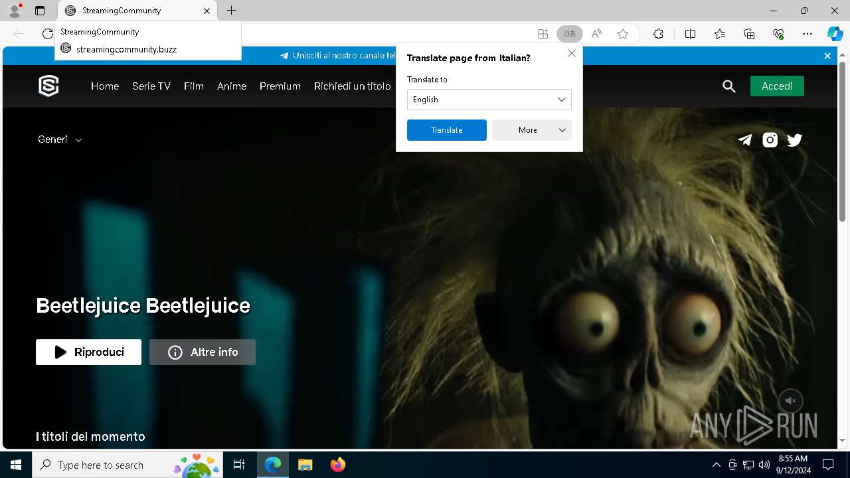Open the Premium page
Screen dimensions: 850x478
[x=280, y=86]
